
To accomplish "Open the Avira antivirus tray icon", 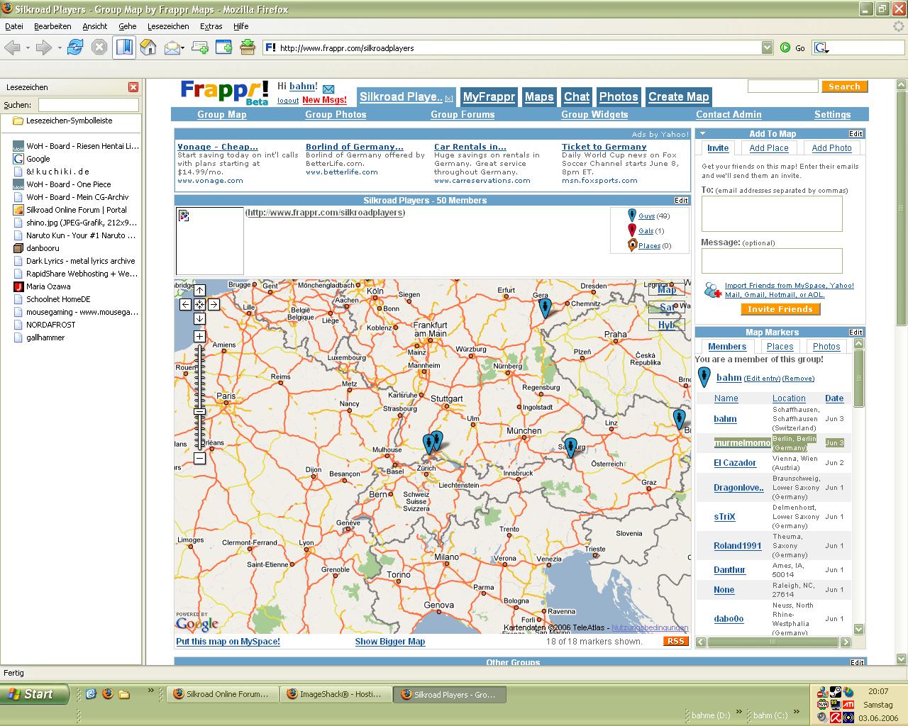I will click(x=836, y=717).
